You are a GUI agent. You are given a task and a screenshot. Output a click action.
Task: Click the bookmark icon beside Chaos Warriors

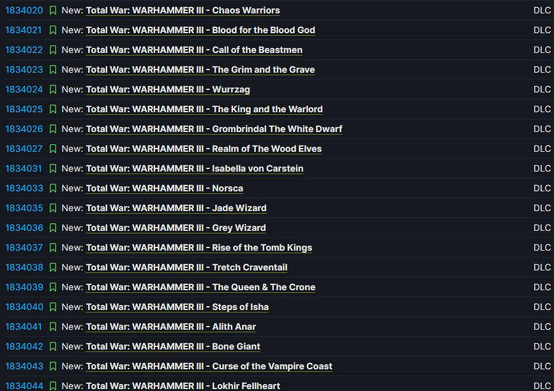(x=53, y=10)
